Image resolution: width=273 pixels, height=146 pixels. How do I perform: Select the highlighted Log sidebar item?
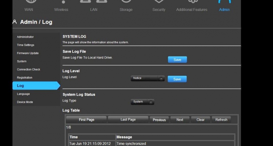pos(36,85)
